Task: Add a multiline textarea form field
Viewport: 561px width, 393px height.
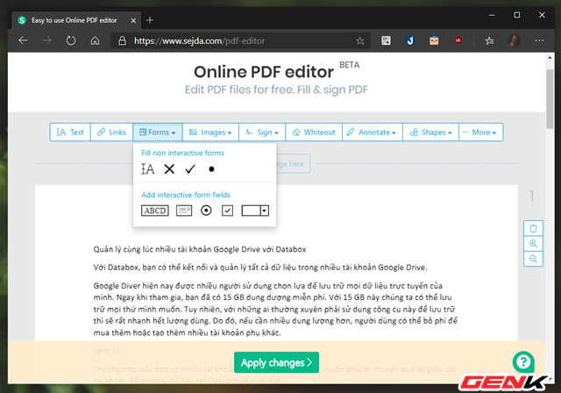Action: (184, 211)
